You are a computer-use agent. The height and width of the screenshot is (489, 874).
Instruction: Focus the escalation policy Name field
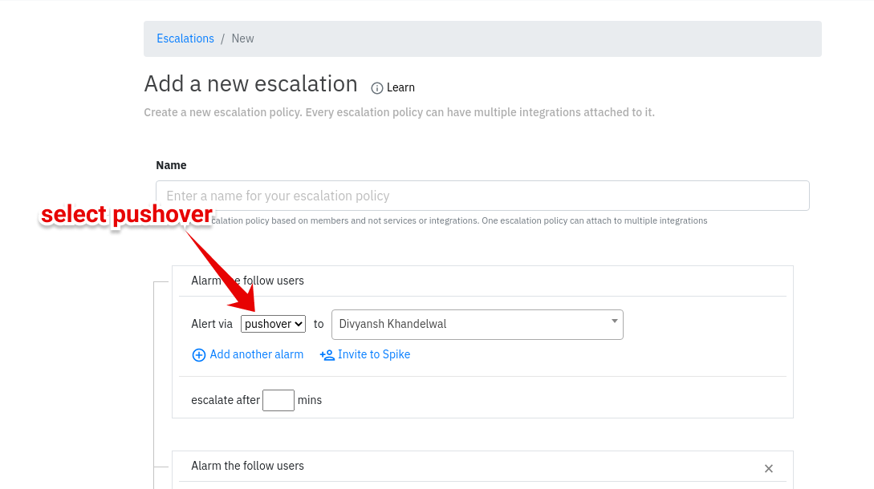(482, 196)
